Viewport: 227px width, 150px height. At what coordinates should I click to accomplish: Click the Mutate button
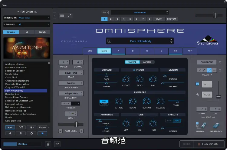click(x=42, y=127)
